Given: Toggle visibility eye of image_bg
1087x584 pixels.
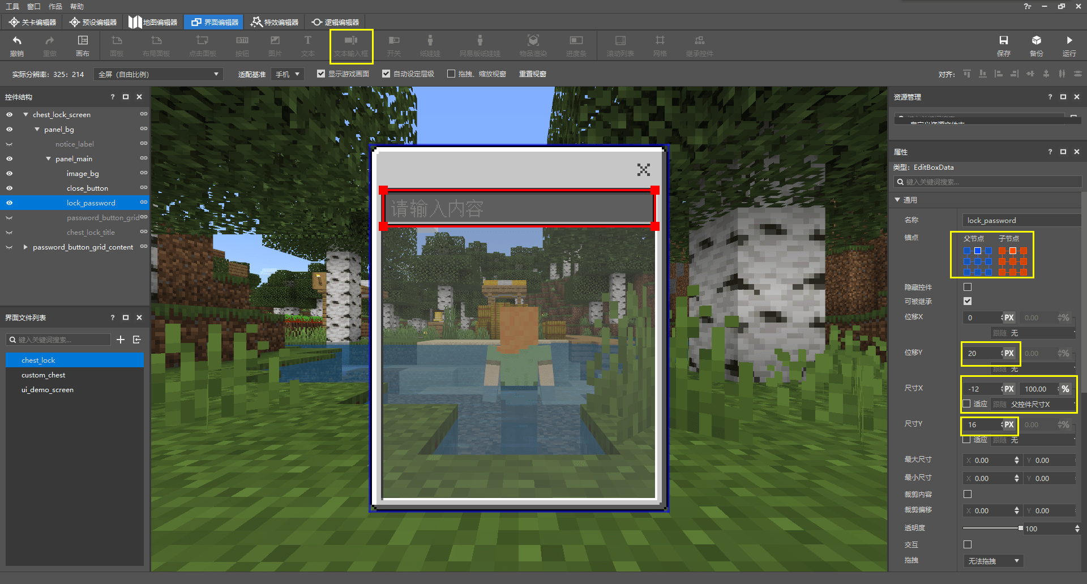Looking at the screenshot, I should [x=9, y=174].
